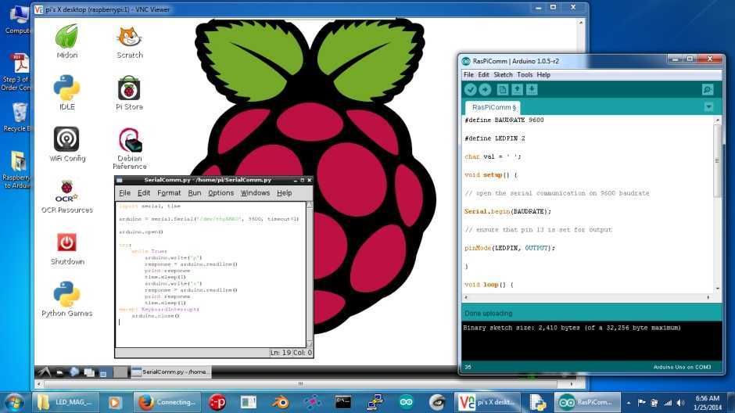Click the LXDE menu icon in Pi panel

44,372
